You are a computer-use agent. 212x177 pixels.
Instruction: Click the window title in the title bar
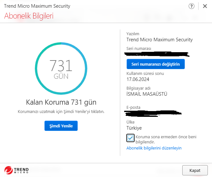click(37, 6)
